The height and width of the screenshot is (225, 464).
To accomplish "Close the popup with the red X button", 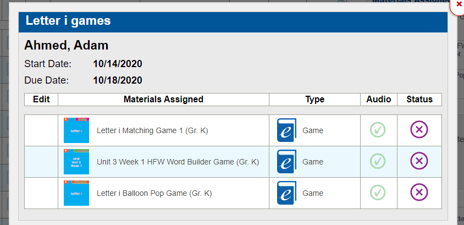I will tap(458, 5).
